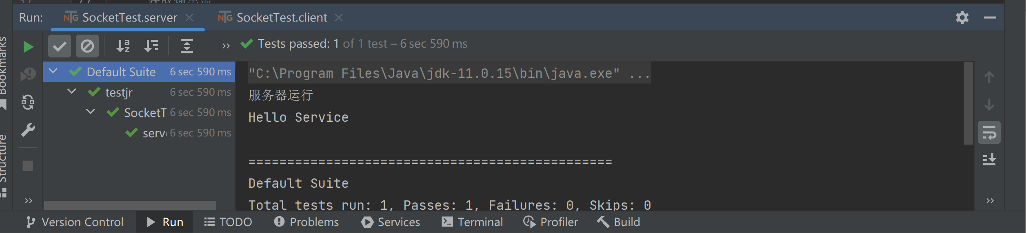Click the rerun failed tests icon
The height and width of the screenshot is (233, 1026).
tap(28, 74)
